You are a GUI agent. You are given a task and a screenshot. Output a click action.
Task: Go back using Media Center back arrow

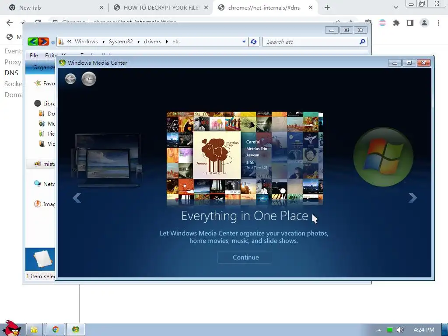tap(70, 79)
